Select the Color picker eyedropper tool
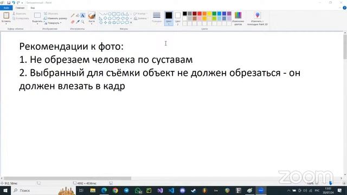Screen dimensions: 347x195 click(78, 22)
